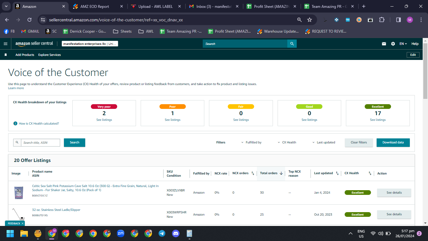The image size is (428, 241).
Task: Open the EN language dropdown
Action: pos(403,44)
